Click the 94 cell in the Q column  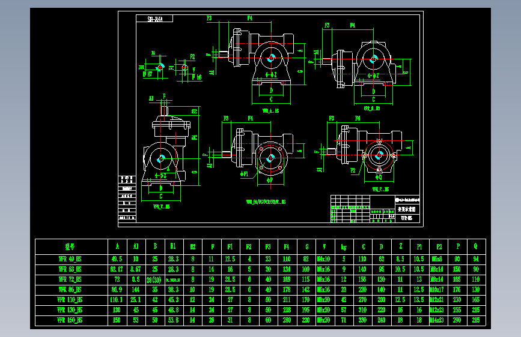pos(476,259)
